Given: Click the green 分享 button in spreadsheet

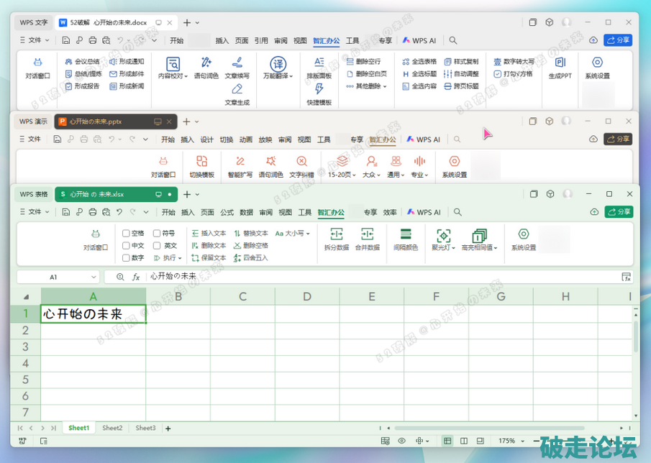Looking at the screenshot, I should pyautogui.click(x=619, y=212).
